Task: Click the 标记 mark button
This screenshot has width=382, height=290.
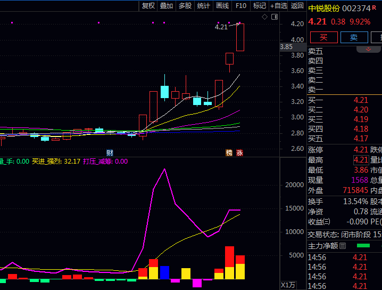Action: [x=260, y=6]
